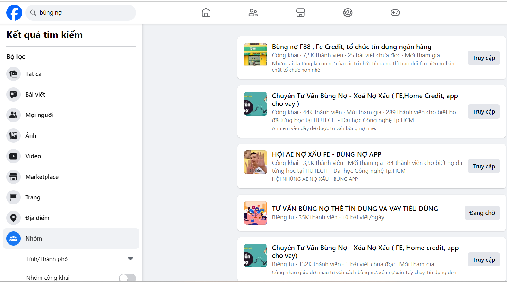Open the Friends icon in top bar
The image size is (507, 282).
253,13
